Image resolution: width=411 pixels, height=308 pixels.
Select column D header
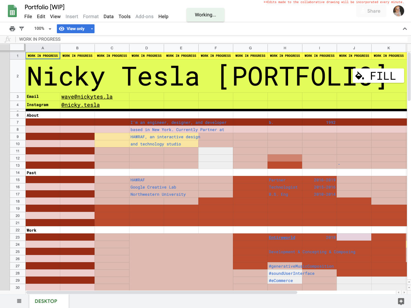[x=147, y=48]
